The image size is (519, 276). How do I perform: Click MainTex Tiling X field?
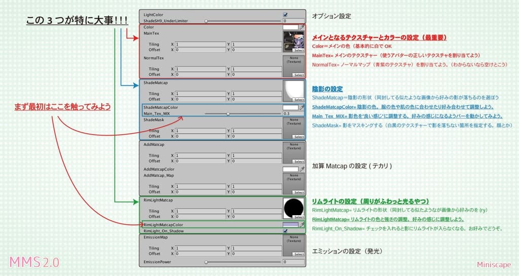pyautogui.click(x=200, y=44)
